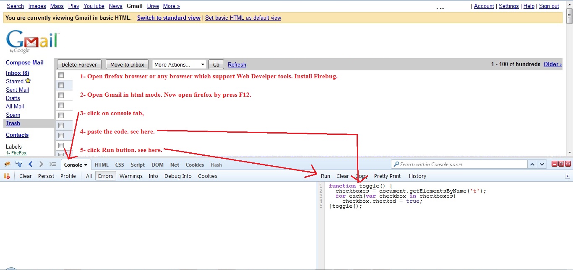Click inside the command editor code area
Image resolution: width=573 pixels, height=270 pixels.
[448, 226]
